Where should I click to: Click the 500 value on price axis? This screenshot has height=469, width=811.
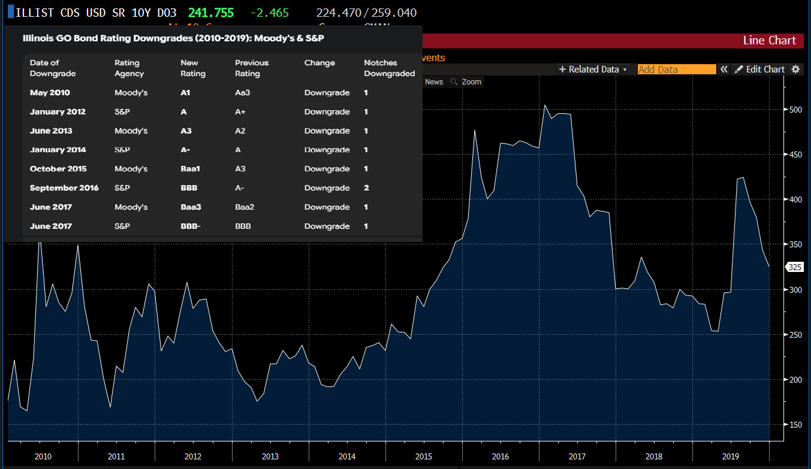coord(795,110)
